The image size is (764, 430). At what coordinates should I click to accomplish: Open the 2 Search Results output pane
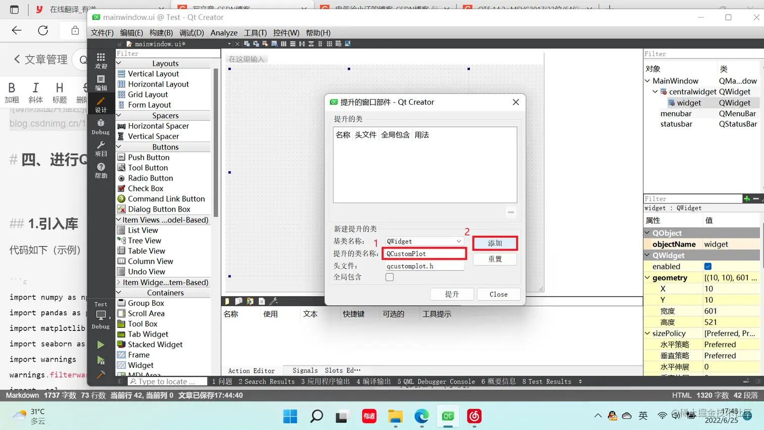(266, 381)
